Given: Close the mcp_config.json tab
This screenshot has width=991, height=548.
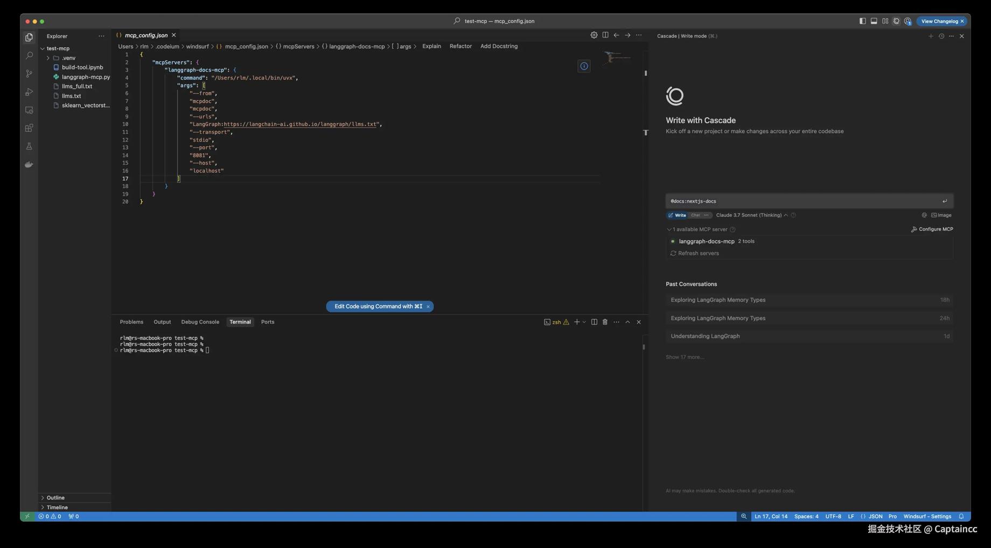Looking at the screenshot, I should click(174, 35).
